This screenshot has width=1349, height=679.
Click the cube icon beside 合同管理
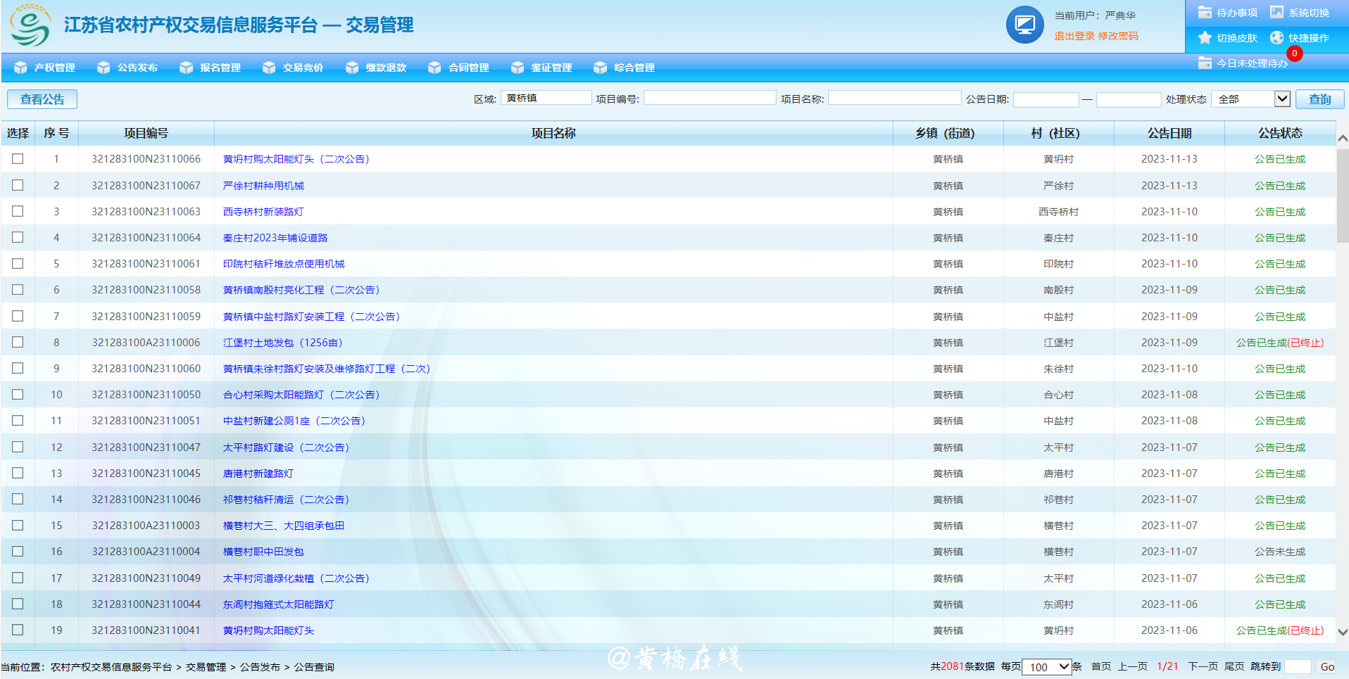(434, 68)
